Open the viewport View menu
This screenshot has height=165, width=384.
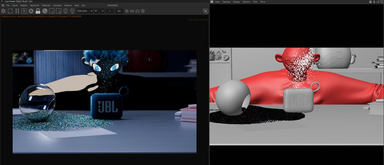coord(217,2)
